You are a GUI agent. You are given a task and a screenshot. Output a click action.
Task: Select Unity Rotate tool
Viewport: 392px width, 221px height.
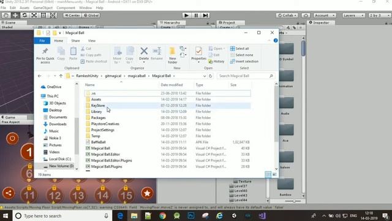point(24,15)
